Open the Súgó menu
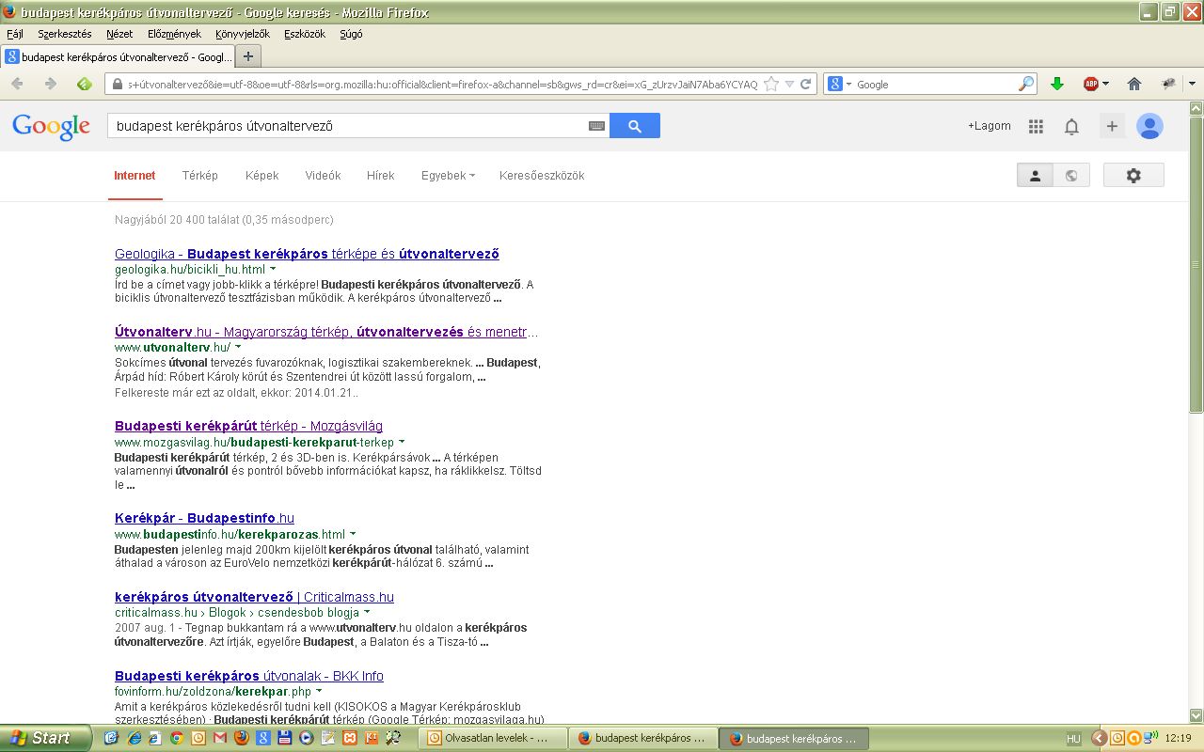 coord(351,34)
